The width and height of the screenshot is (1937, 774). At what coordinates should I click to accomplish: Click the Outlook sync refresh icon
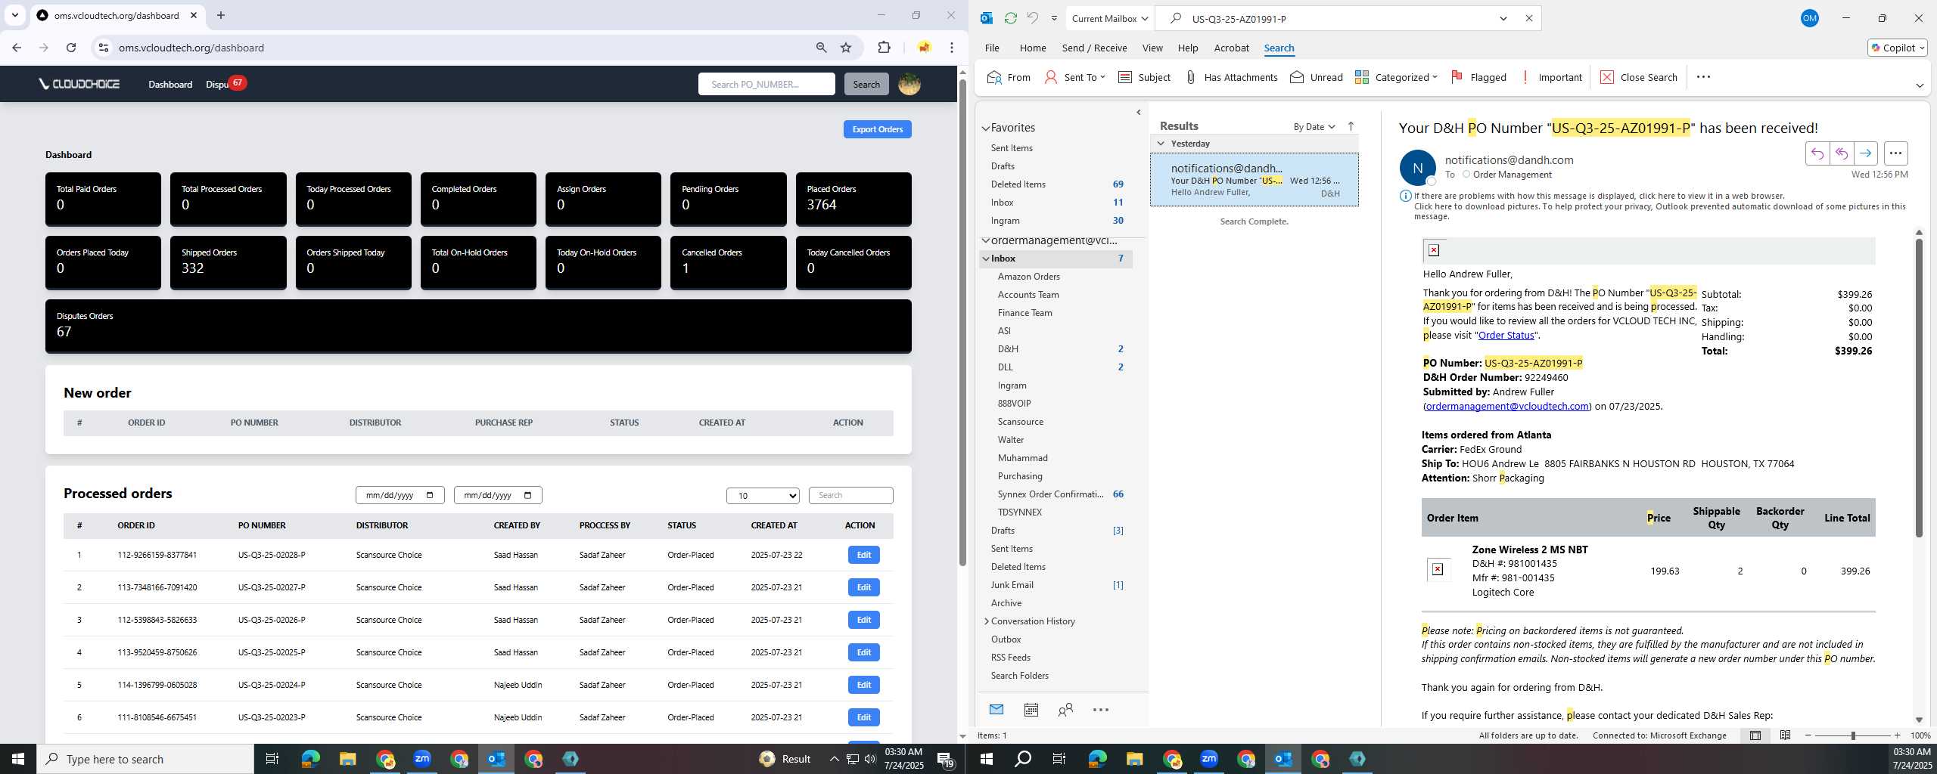pos(1010,18)
